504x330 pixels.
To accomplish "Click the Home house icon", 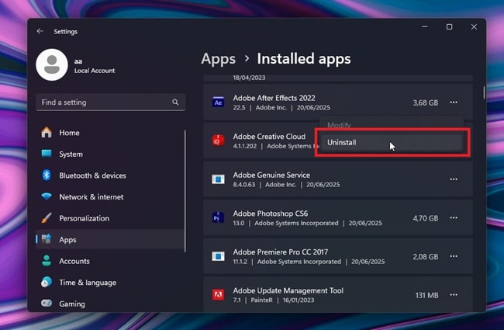I will [x=47, y=132].
